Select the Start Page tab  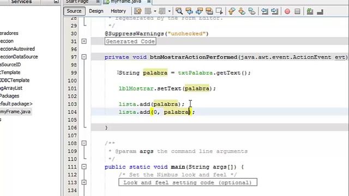77,2
